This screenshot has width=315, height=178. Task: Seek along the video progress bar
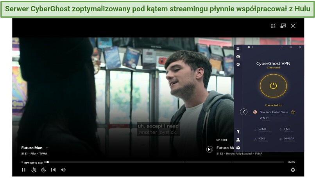pos(164,162)
